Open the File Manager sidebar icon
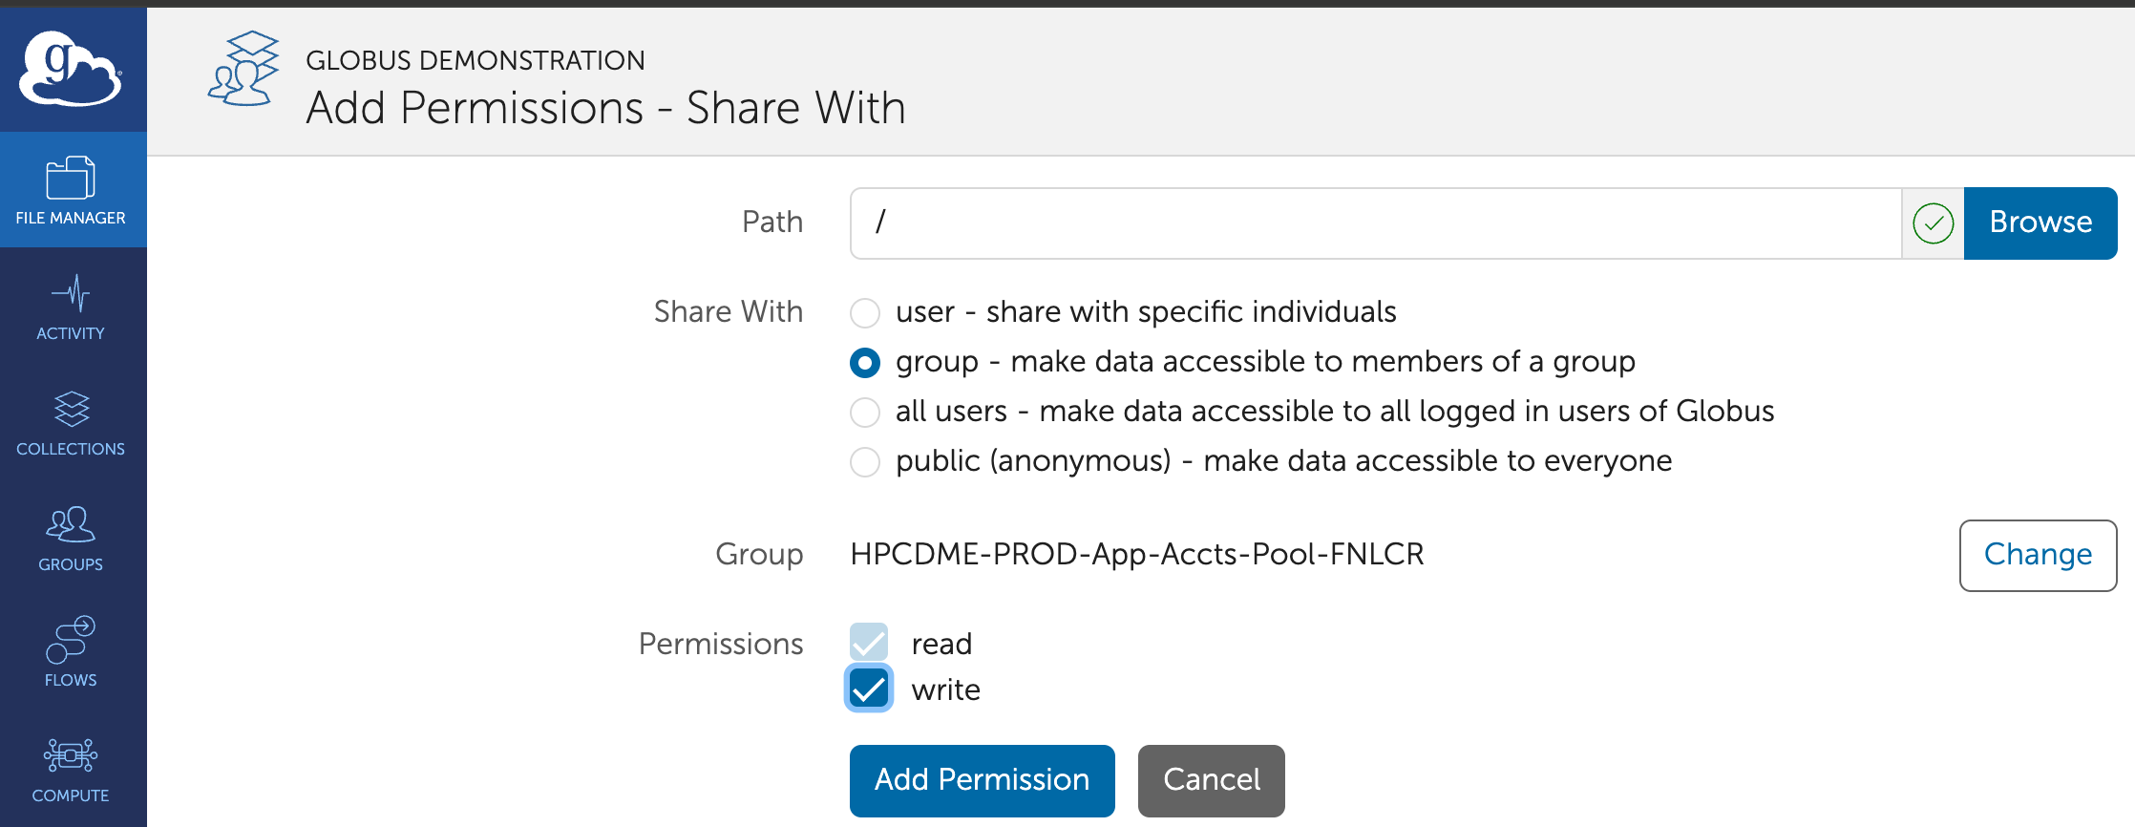The height and width of the screenshot is (827, 2135). [71, 179]
